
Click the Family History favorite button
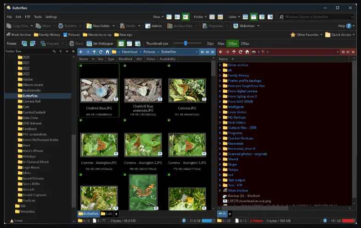[x=47, y=35]
